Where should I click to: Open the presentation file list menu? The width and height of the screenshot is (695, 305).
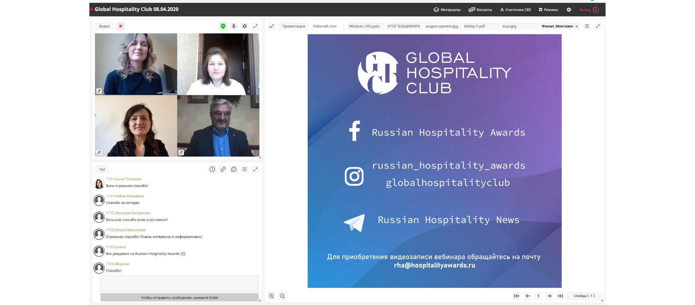587,26
